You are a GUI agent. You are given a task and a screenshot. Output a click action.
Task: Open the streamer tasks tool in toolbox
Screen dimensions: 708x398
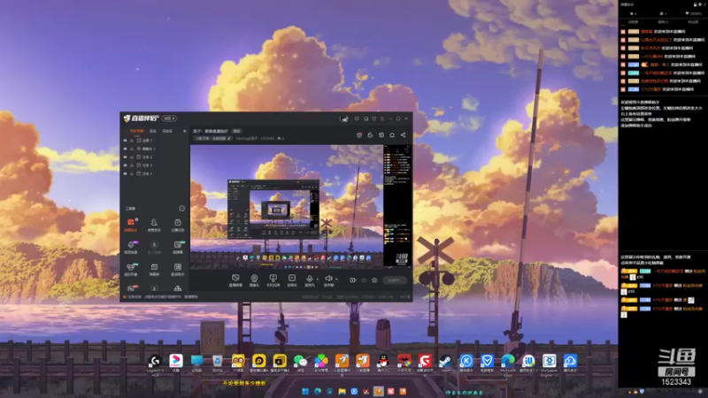click(178, 225)
